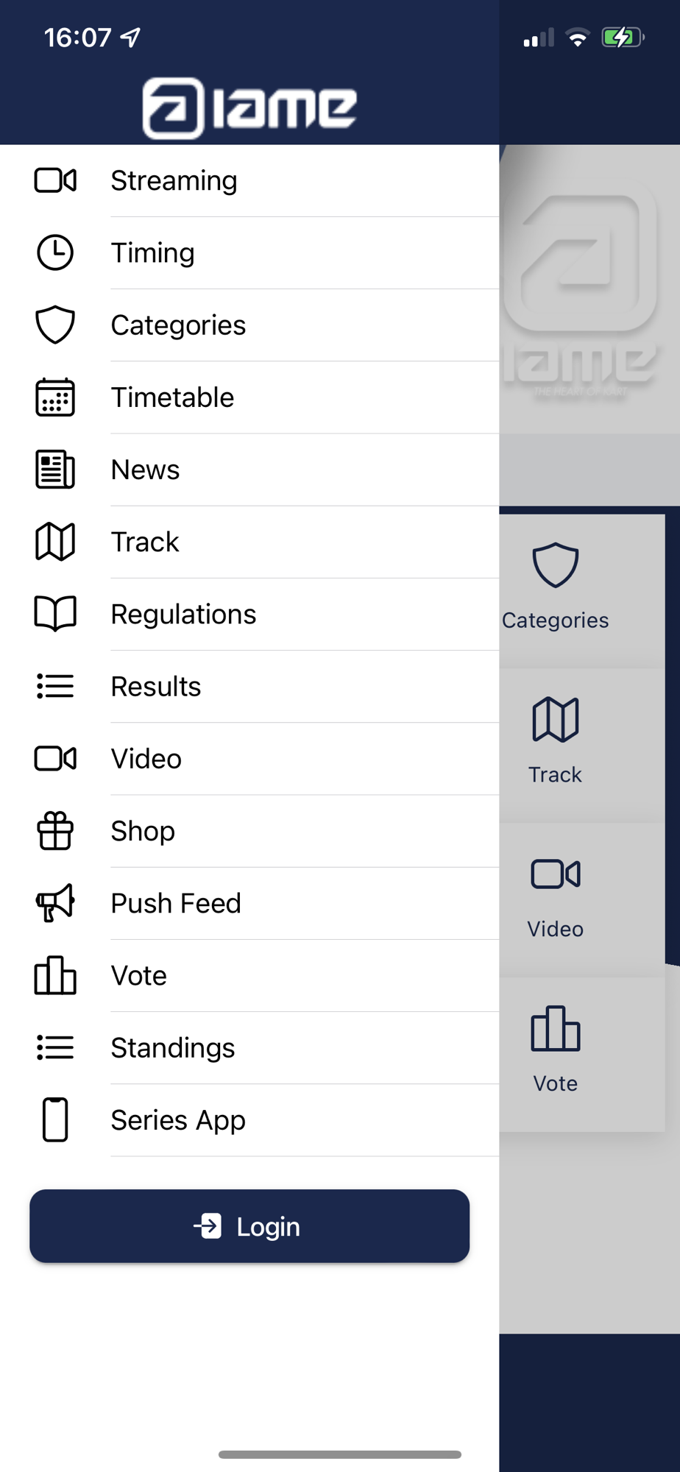
Task: Tap the News newspaper icon
Action: click(55, 470)
